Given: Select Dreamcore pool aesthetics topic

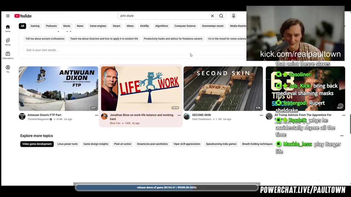Looking at the screenshot, I should coord(152,144).
